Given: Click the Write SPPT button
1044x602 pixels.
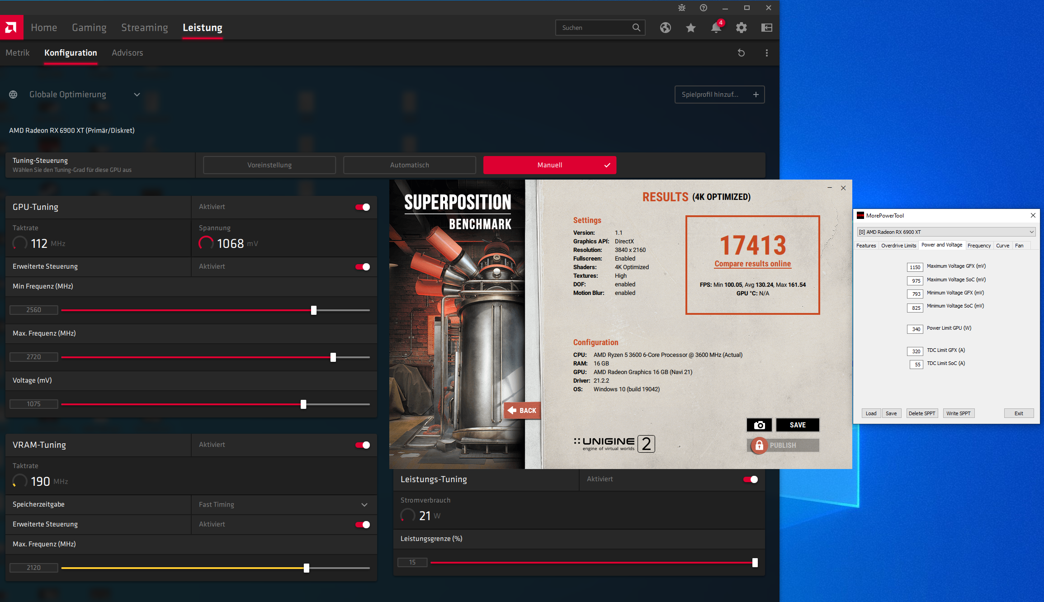Looking at the screenshot, I should tap(958, 413).
